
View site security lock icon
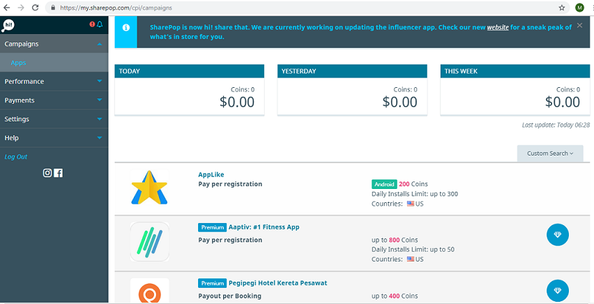pos(53,8)
